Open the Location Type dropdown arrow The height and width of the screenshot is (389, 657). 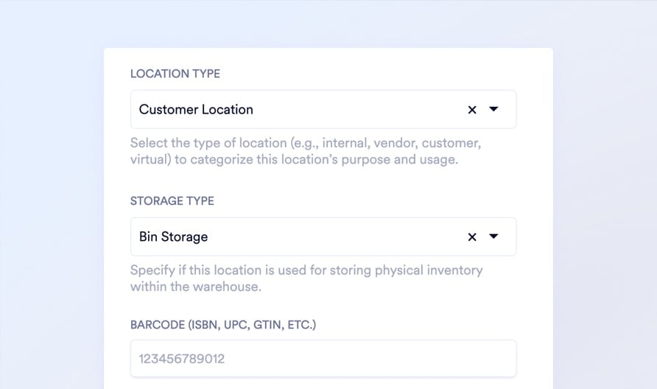[493, 109]
